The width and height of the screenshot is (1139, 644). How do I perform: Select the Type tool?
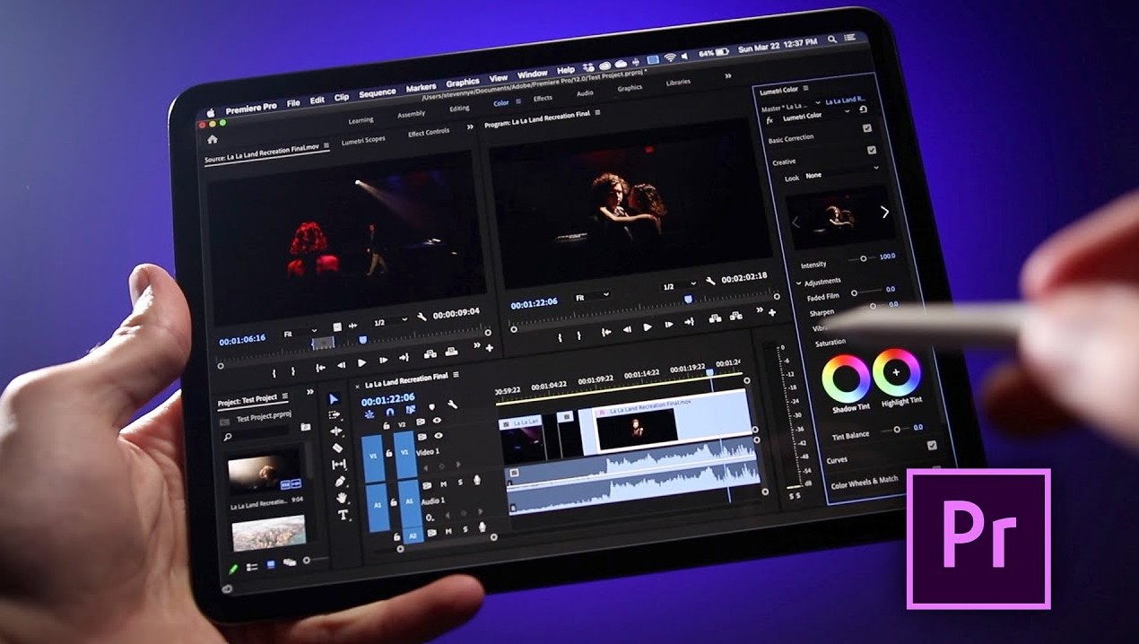coord(343,515)
